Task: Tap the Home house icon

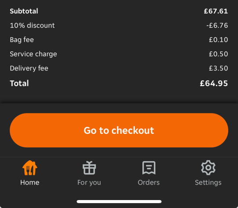Action: click(30, 168)
